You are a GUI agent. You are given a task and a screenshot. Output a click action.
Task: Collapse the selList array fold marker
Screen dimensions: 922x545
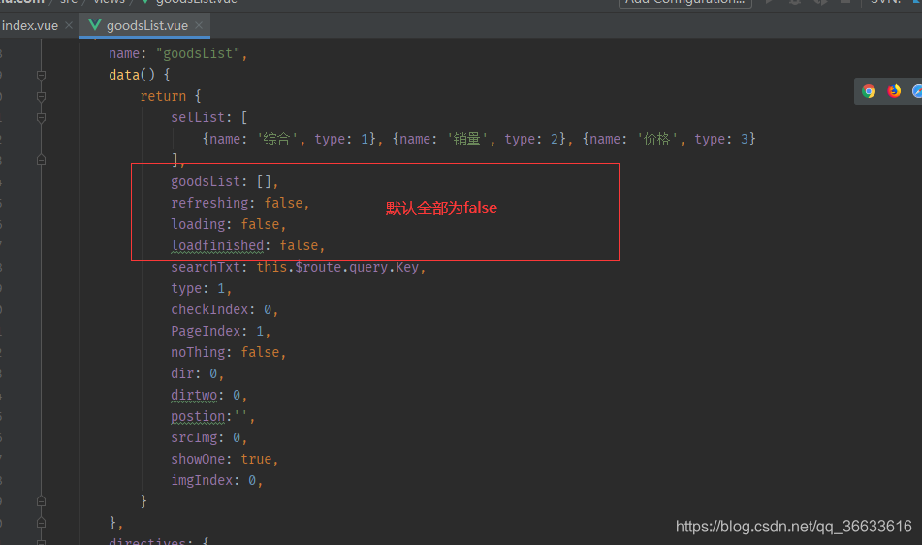[x=41, y=117]
